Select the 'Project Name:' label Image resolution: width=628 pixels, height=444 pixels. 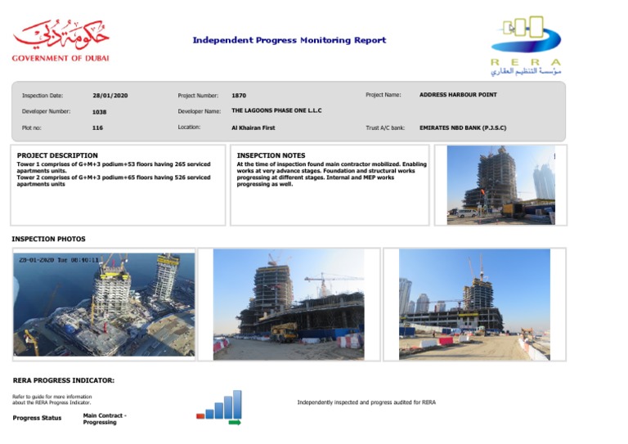click(x=384, y=95)
